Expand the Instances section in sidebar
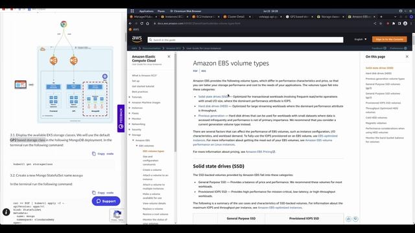Image resolution: width=415 pixels, height=233 pixels. pyautogui.click(x=130, y=108)
